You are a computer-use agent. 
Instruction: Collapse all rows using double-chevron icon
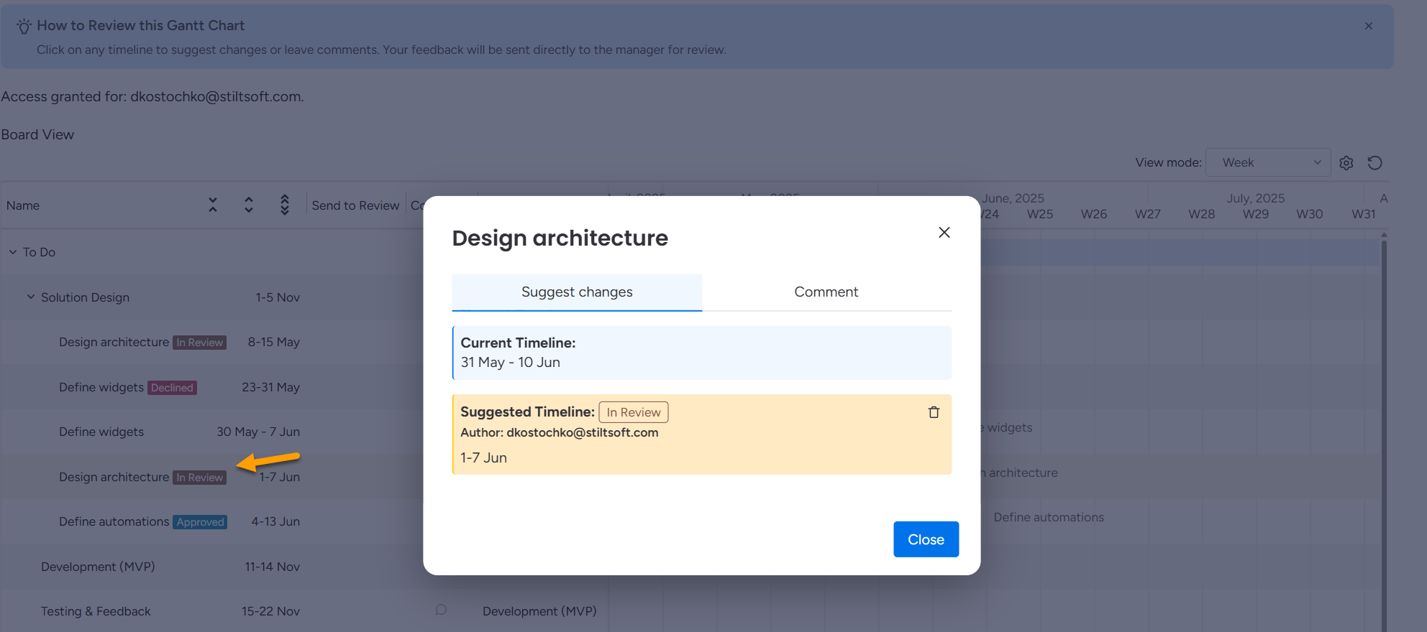213,205
